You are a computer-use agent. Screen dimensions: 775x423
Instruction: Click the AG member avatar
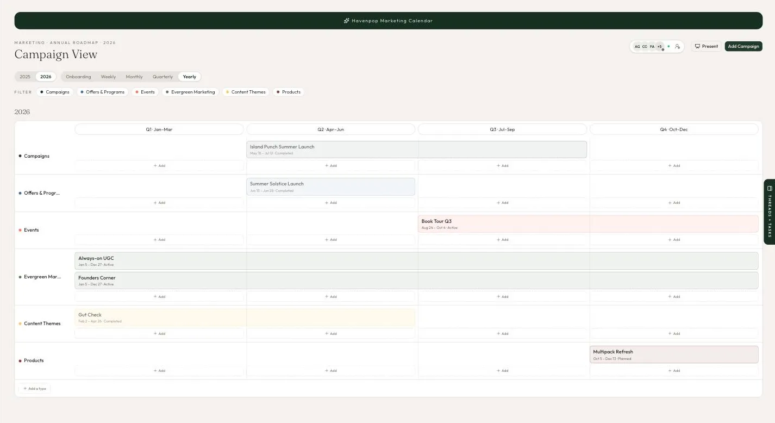tap(637, 46)
